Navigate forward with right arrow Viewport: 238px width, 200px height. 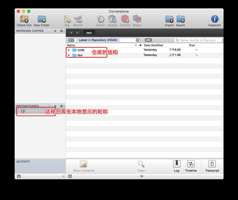[x=78, y=33]
